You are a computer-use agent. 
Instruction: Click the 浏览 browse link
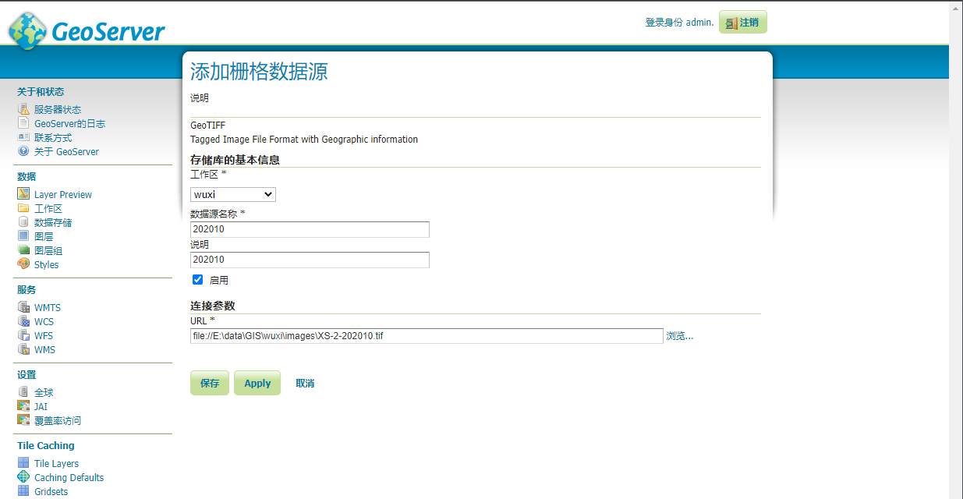(x=679, y=336)
